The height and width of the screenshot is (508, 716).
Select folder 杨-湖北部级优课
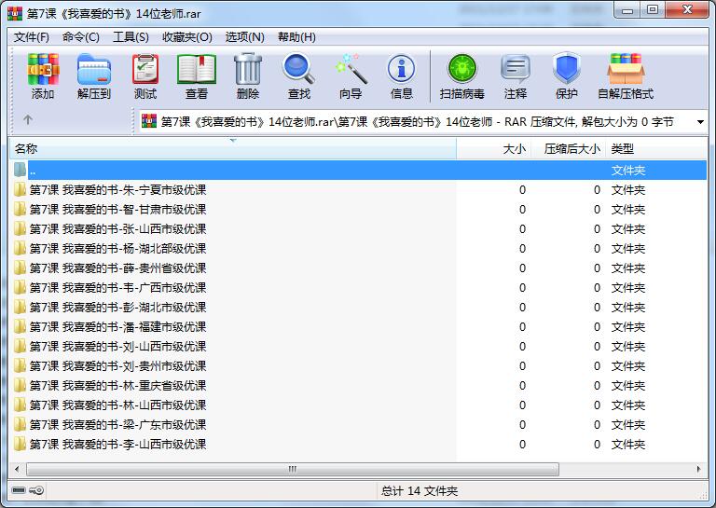[x=117, y=248]
